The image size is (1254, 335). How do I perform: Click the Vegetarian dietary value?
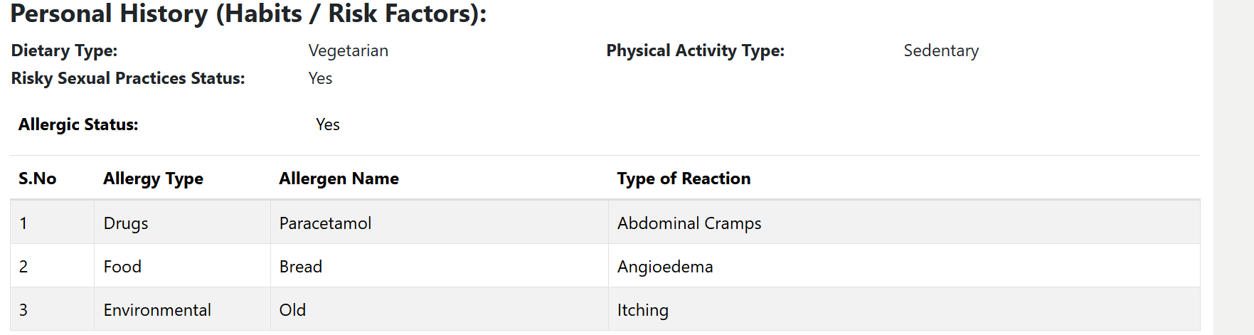point(348,51)
